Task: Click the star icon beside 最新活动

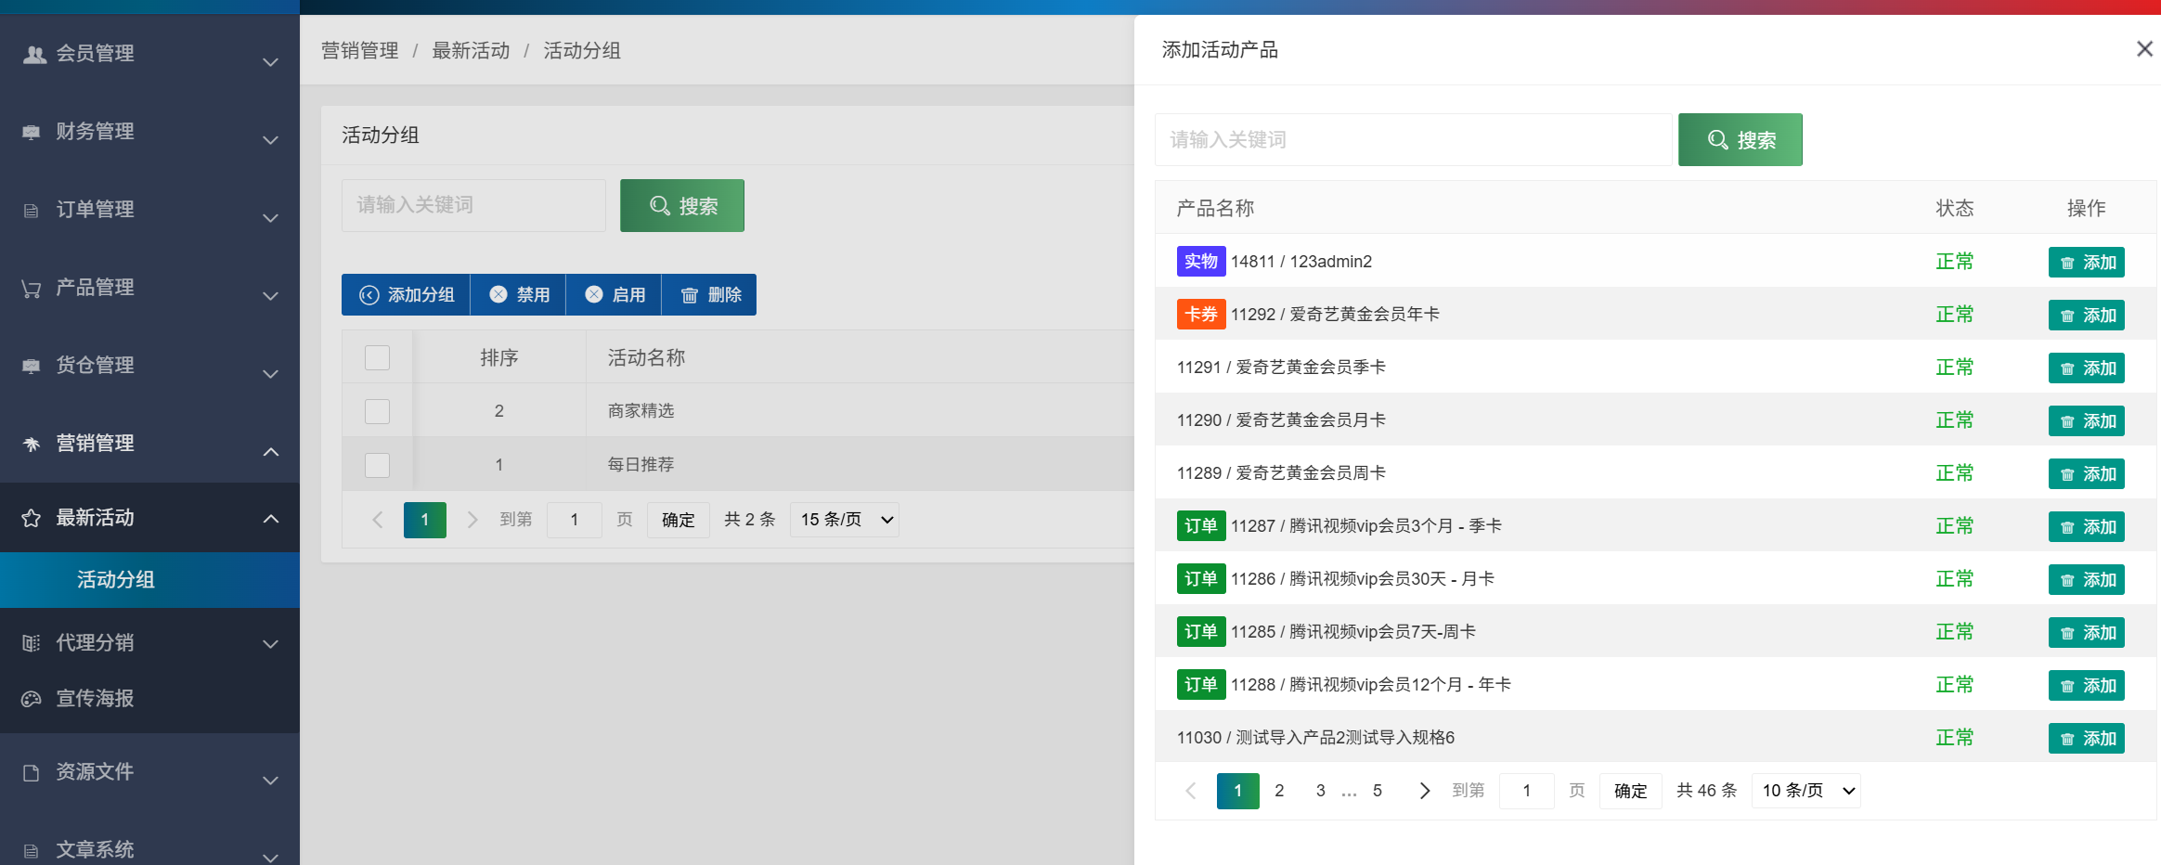Action: 32,518
